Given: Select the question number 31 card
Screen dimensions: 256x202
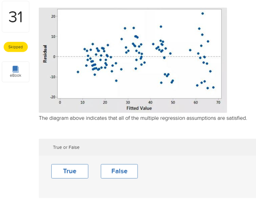Looking at the screenshot, I should point(15,17).
